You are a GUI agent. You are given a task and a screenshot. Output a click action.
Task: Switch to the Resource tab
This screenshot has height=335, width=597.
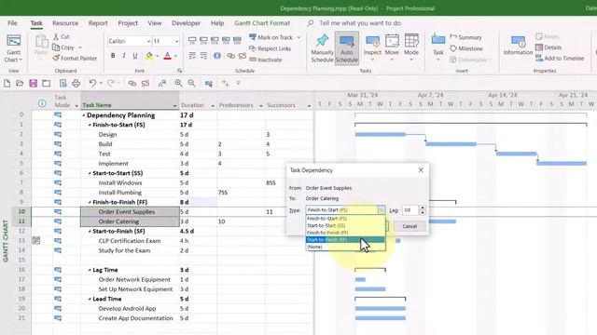pos(65,23)
